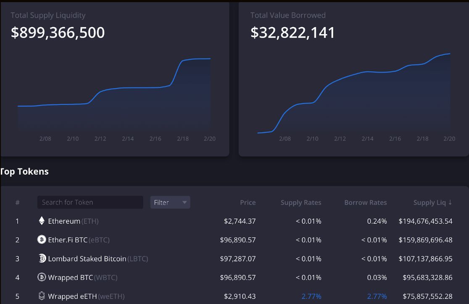
Task: Toggle sorting on Borrow Rates column
Action: [x=365, y=202]
